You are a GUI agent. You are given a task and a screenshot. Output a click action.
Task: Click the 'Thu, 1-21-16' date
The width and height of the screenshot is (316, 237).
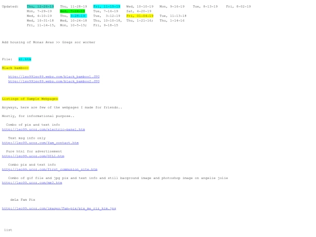140,20
